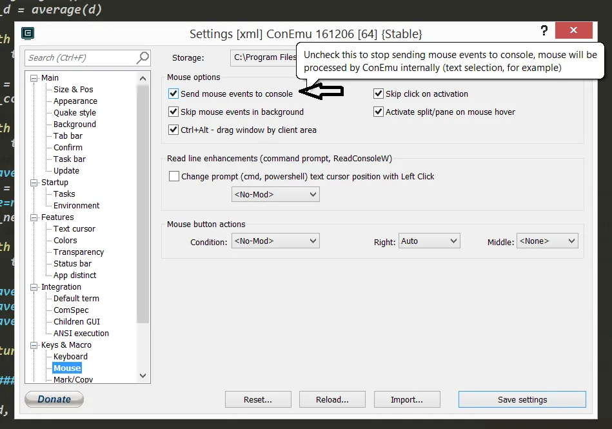
Task: Collapse the Keys & Macro tree node
Action: click(x=34, y=345)
